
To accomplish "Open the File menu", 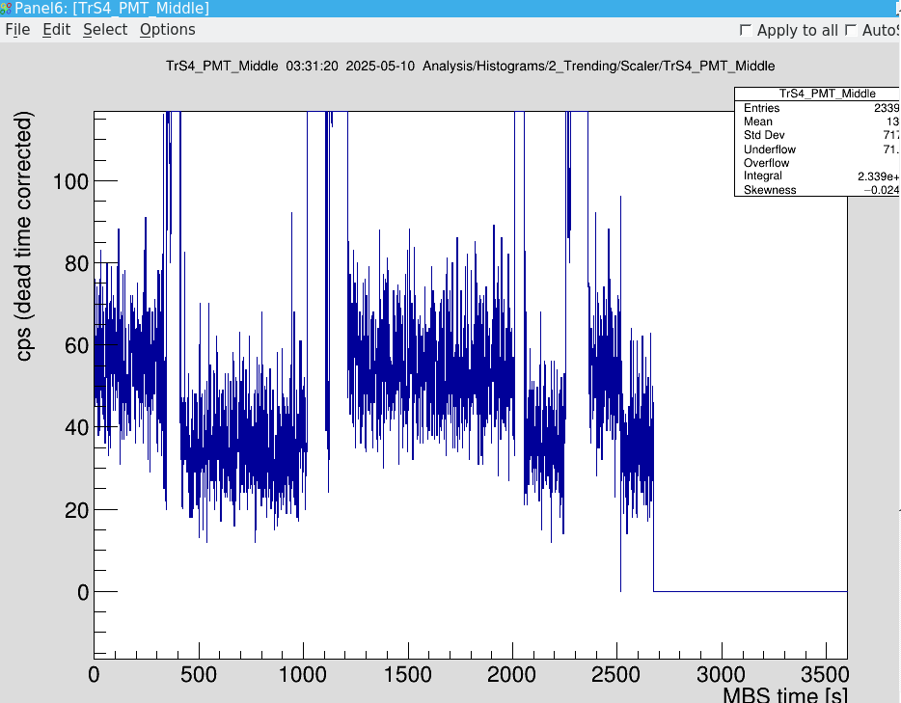I will point(17,30).
